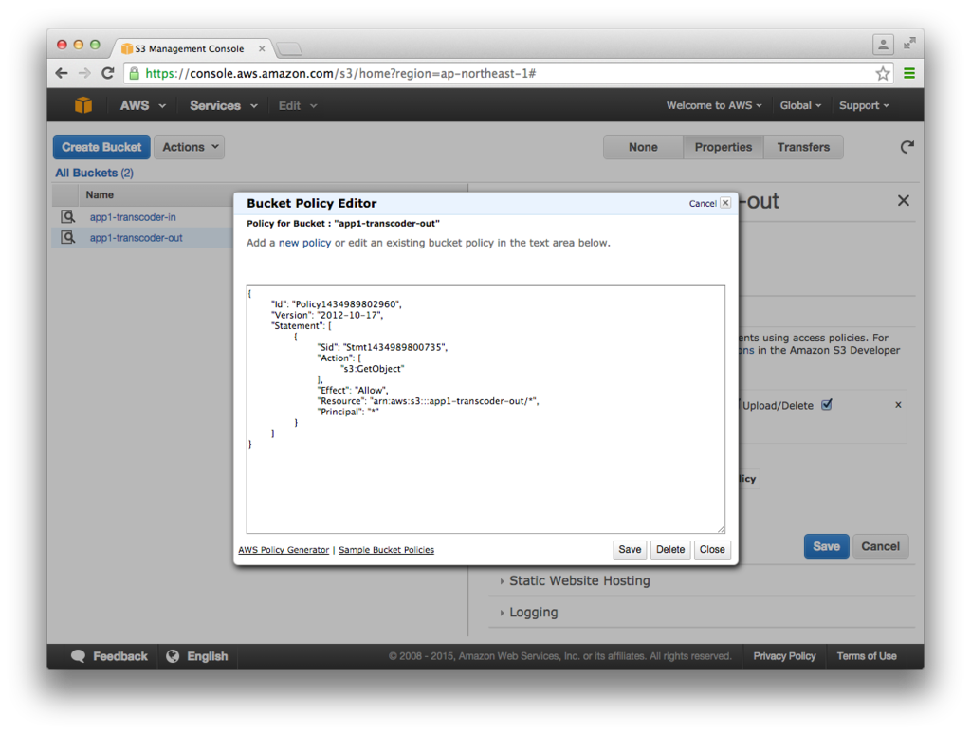Screen dimensions: 971x734
Task: Open the magnifier icon beside app1-transcoder-in
Action: [x=66, y=216]
